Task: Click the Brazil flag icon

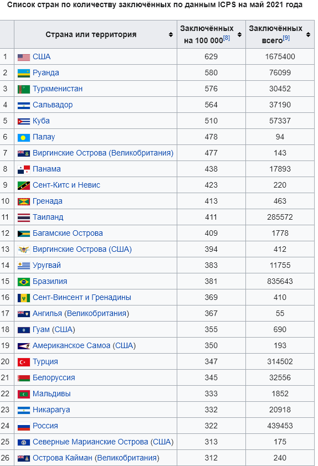Action: tap(24, 282)
